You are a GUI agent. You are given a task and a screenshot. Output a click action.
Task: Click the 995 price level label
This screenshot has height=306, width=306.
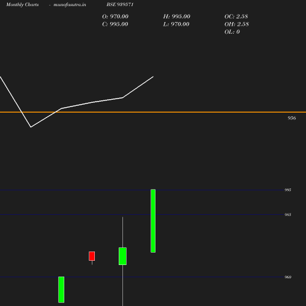288,190
